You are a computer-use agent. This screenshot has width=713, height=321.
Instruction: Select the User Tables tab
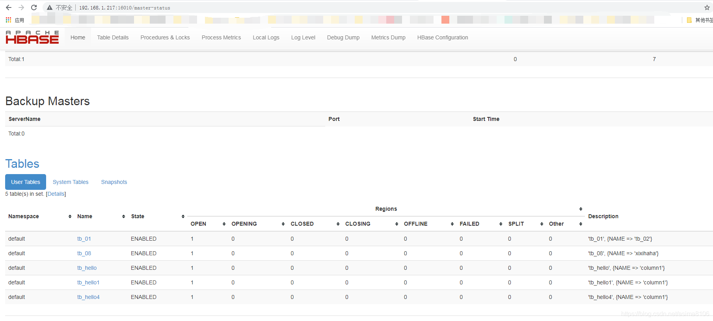click(x=26, y=182)
